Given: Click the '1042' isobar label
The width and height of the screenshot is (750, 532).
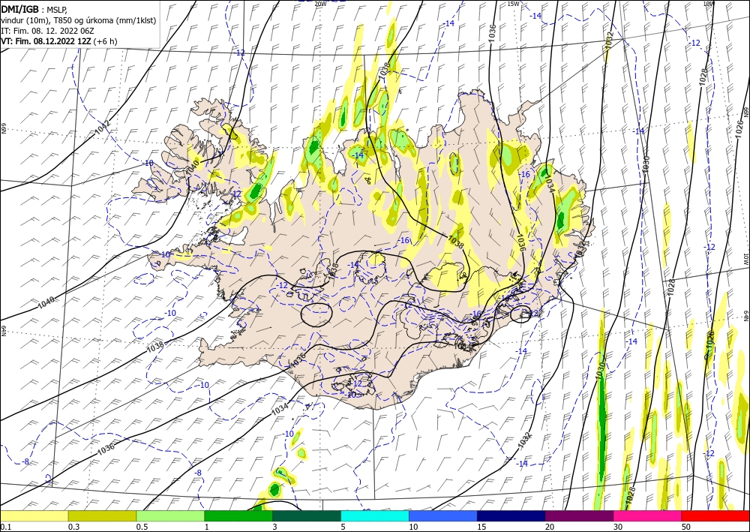Looking at the screenshot, I should tap(102, 128).
